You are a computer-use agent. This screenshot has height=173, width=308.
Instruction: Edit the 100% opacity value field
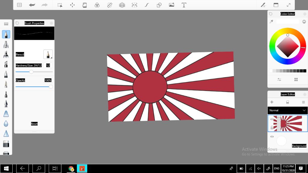click(x=48, y=80)
